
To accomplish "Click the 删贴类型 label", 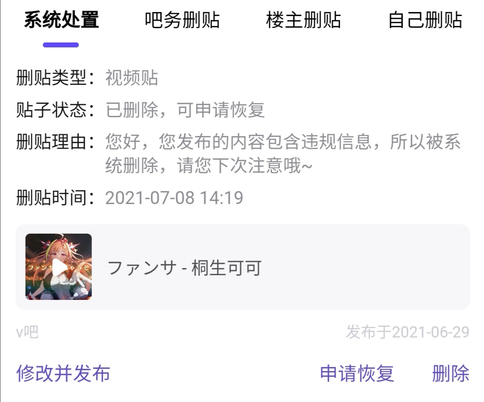I will [x=55, y=77].
